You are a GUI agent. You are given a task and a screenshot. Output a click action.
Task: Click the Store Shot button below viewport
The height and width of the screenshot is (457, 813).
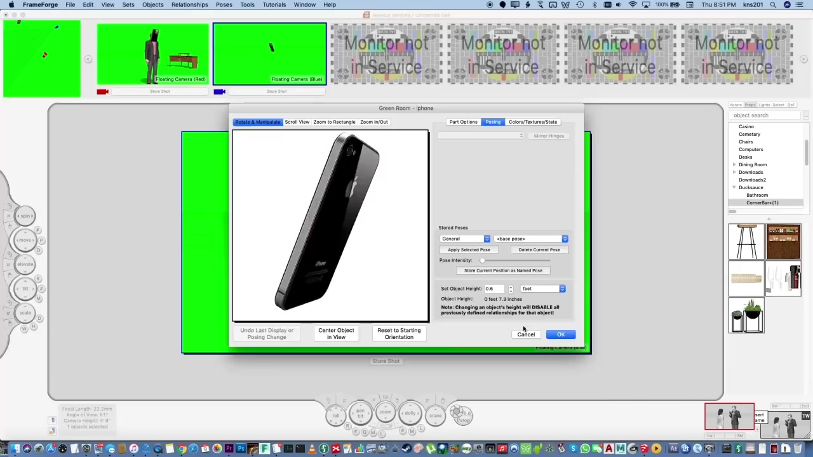pyautogui.click(x=386, y=361)
